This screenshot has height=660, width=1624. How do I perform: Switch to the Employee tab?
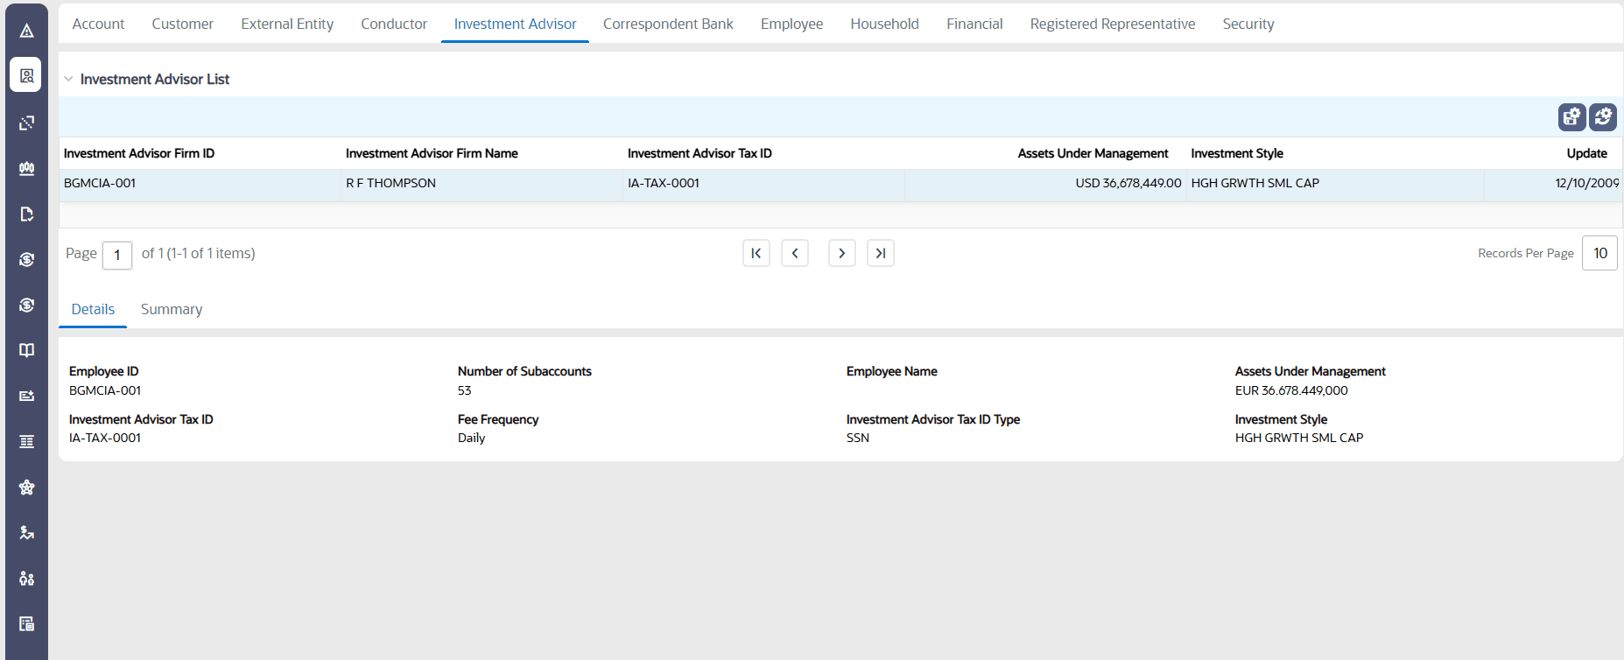791,24
